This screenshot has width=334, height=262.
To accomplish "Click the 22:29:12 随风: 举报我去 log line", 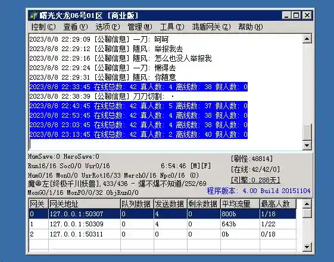I will [107, 49].
